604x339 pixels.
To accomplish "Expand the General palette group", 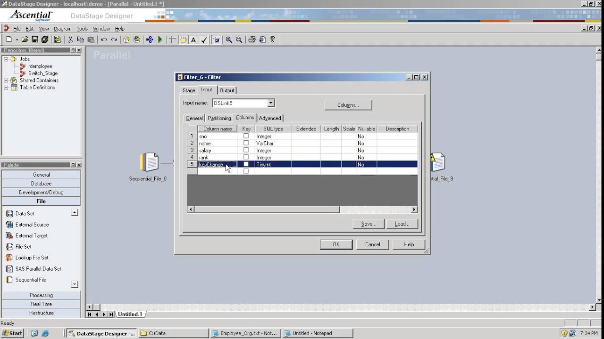I will click(x=41, y=175).
